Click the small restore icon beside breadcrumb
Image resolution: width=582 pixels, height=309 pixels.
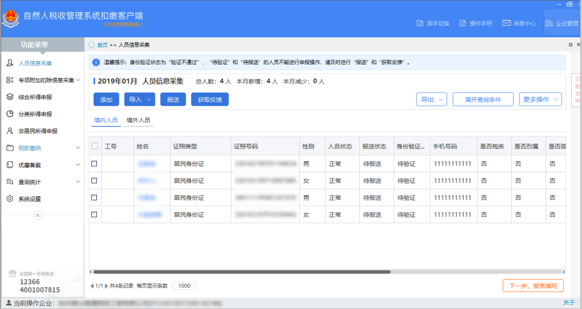(571, 45)
